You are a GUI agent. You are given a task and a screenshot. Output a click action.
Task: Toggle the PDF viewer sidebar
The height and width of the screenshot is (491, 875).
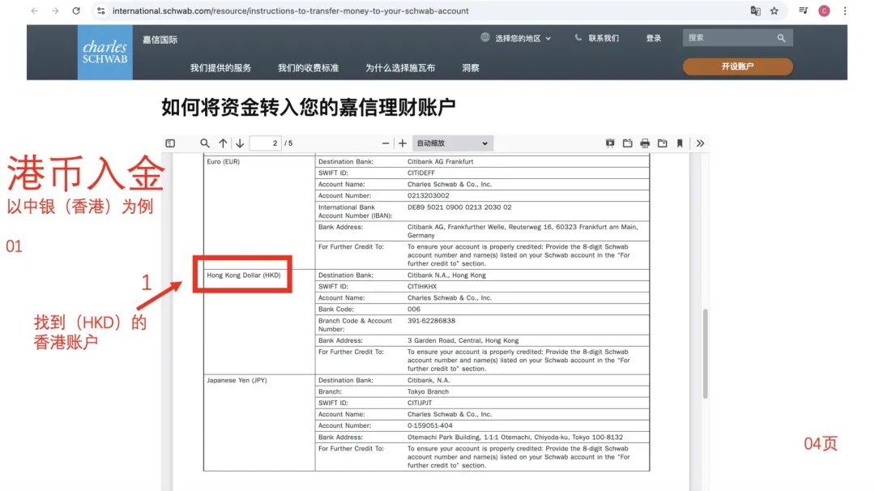[170, 143]
